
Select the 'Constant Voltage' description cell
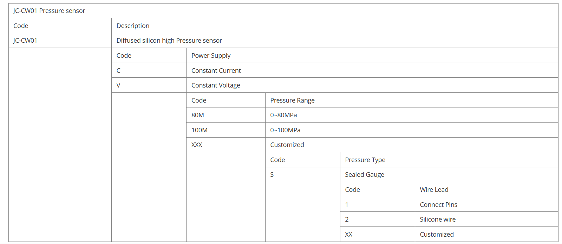[216, 85]
